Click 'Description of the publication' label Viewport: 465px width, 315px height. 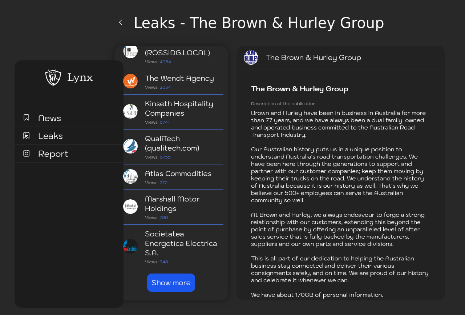point(283,104)
